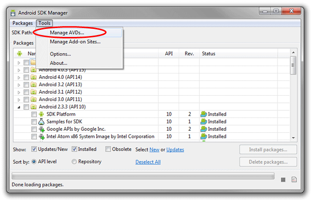This screenshot has width=311, height=200.
Task: Expand the topmost tree folder node
Action: click(x=19, y=63)
